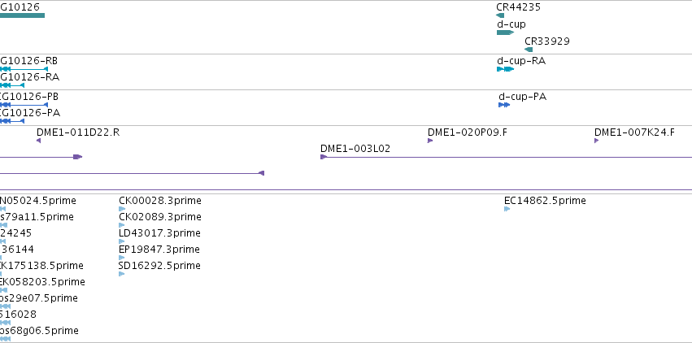Select the DME1-011D22.R arrow marker
Viewport: 692px width, 343px height.
pos(38,141)
